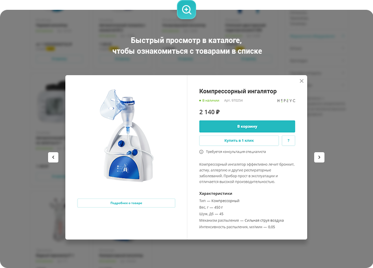Add the inhaler to cart with В корзину
373x268 pixels.
pos(247,127)
